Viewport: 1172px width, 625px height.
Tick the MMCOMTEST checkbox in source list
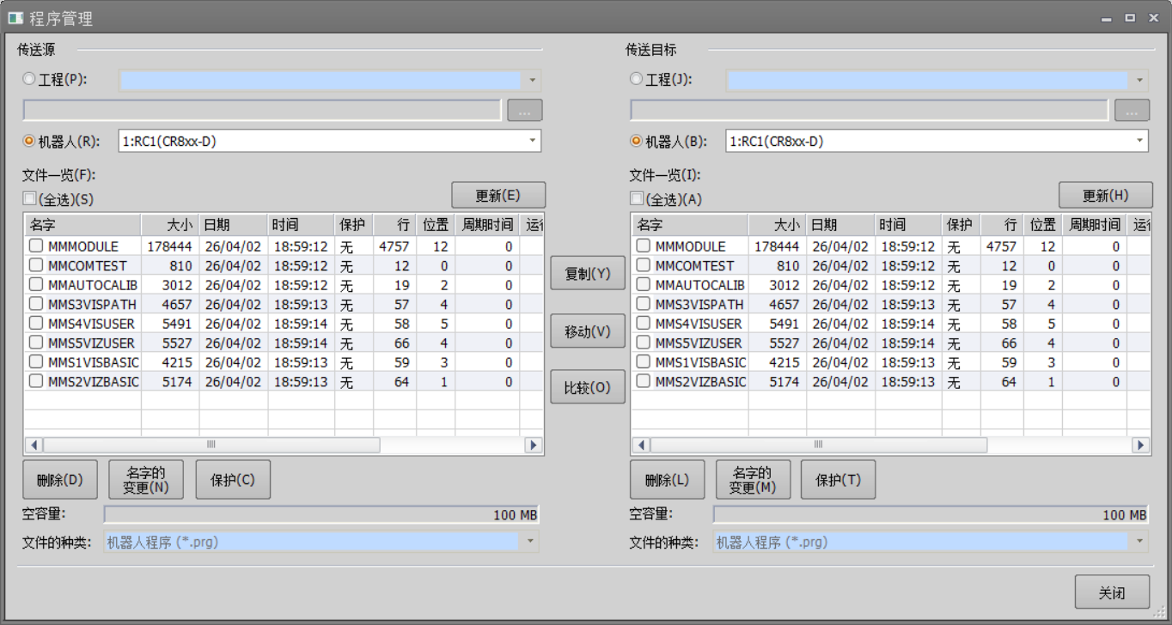tap(36, 266)
